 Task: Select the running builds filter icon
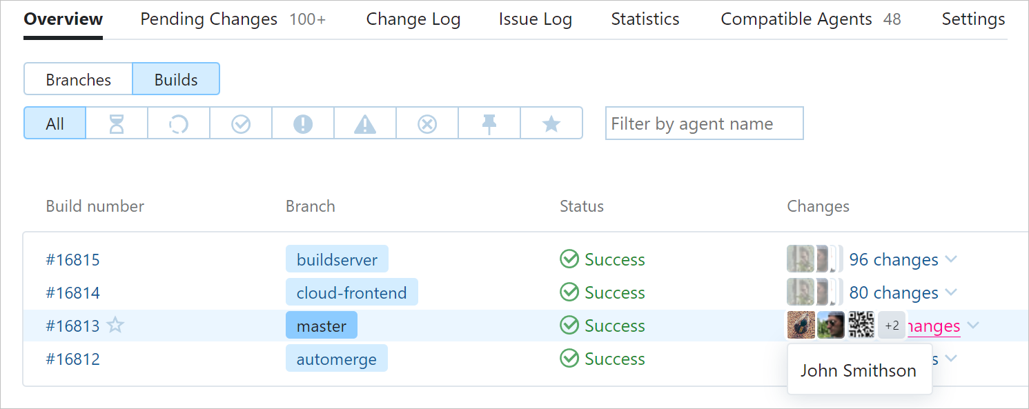coord(179,123)
